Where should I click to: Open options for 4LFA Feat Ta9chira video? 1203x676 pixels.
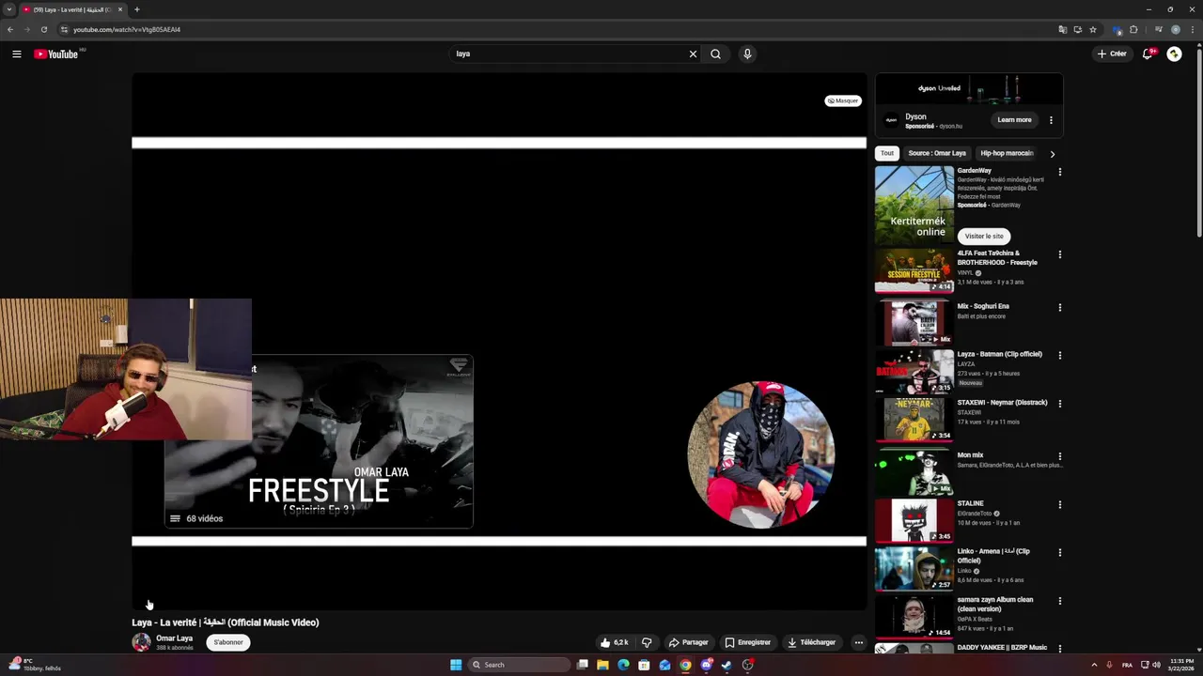click(x=1059, y=254)
